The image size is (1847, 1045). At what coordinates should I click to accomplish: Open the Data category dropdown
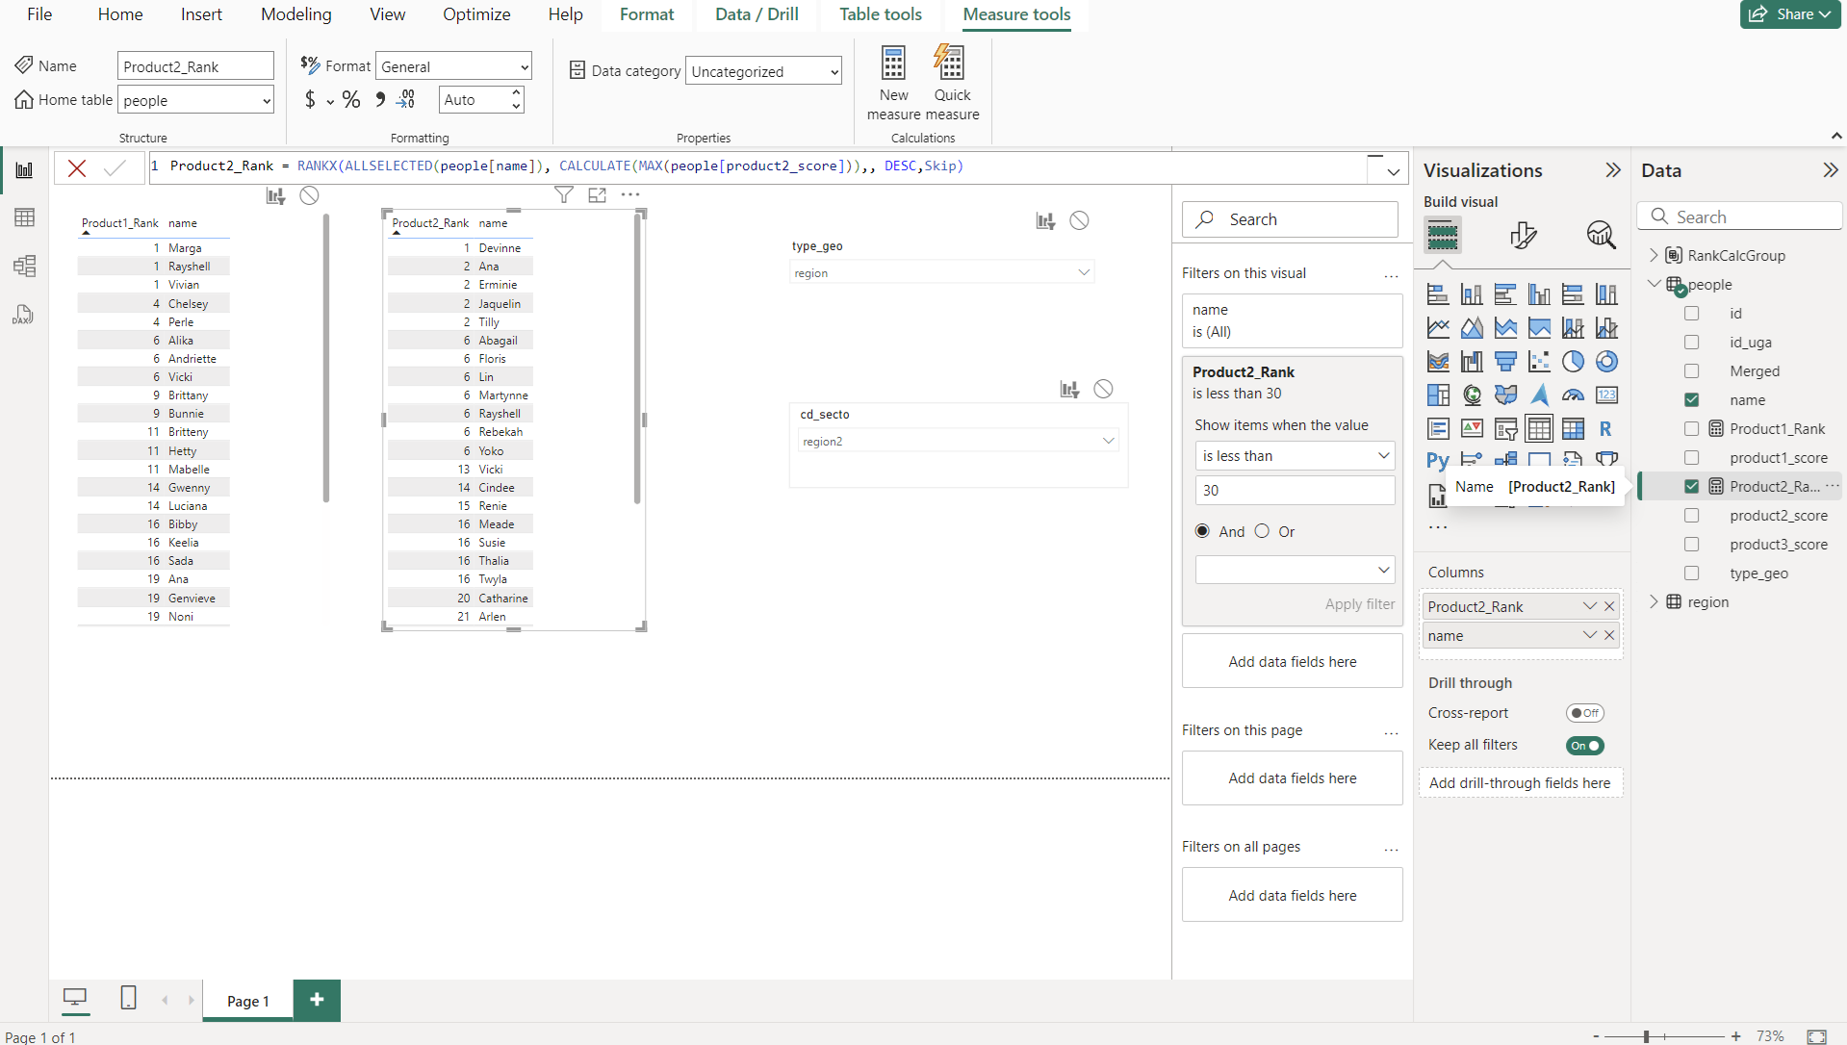[763, 71]
